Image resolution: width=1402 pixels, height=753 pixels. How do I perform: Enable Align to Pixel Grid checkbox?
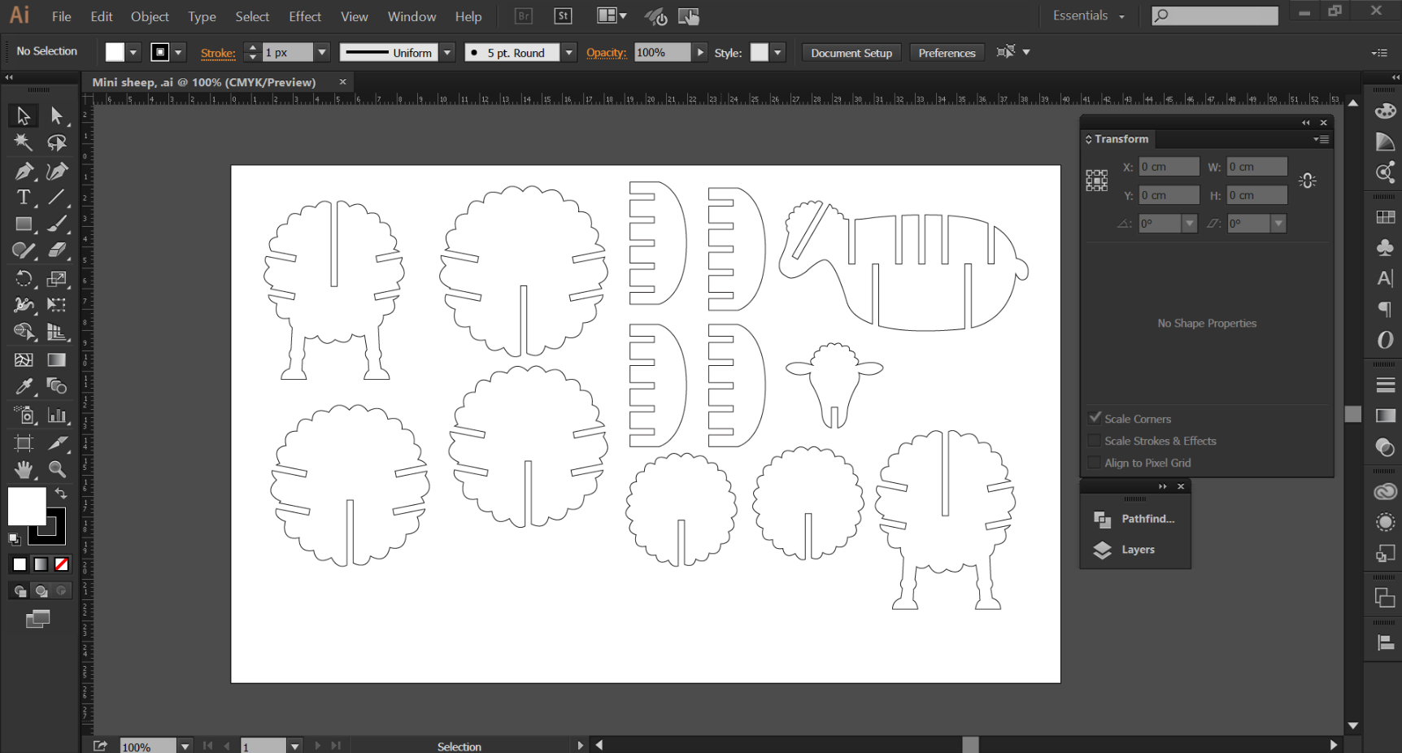click(1095, 463)
